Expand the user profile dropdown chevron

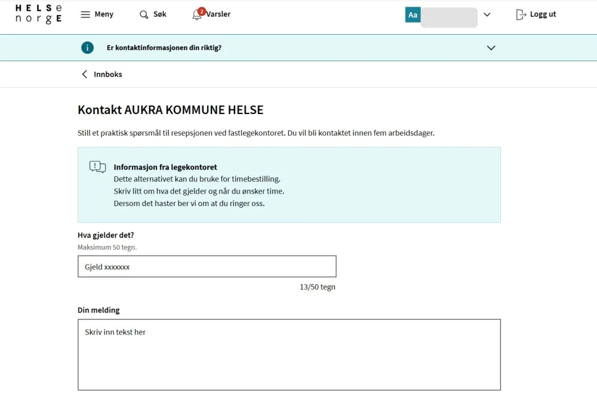(x=487, y=15)
